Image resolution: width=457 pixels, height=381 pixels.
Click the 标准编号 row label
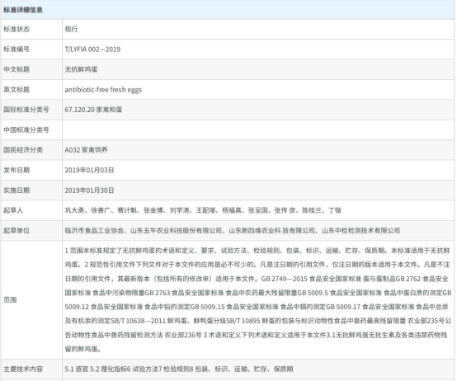click(16, 49)
